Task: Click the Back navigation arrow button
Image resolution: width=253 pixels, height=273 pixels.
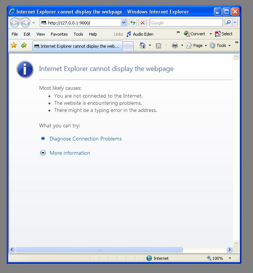Action: [x=15, y=23]
